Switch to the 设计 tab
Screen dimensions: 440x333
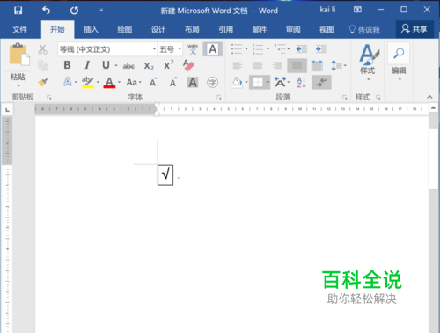158,29
